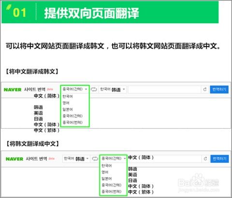Open upper source dropdown showing 중국어(간체)
This screenshot has width=232, height=198.
coord(75,89)
